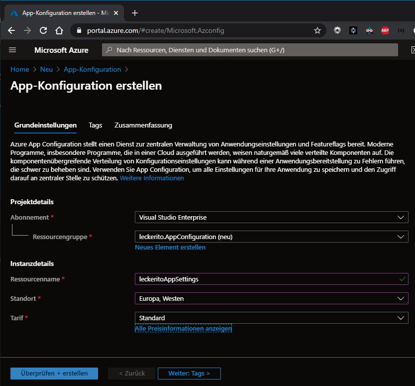Click the Instanzdetails section heading
This screenshot has height=386, width=415.
[x=32, y=263]
